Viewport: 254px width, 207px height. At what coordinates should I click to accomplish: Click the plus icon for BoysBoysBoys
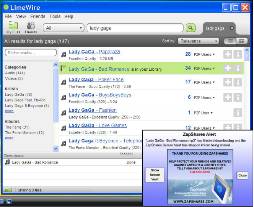coord(228,97)
